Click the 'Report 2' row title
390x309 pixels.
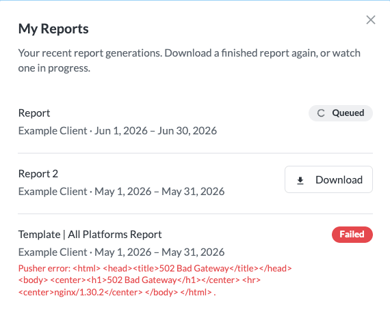(x=38, y=174)
